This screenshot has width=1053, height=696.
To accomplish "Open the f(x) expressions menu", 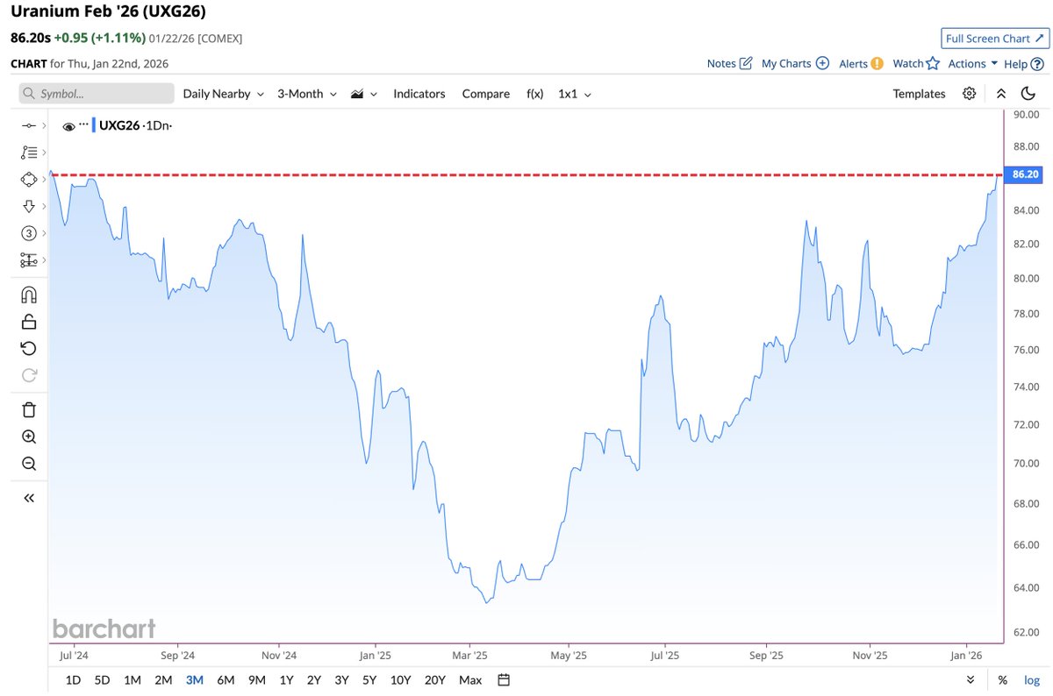I will [534, 94].
